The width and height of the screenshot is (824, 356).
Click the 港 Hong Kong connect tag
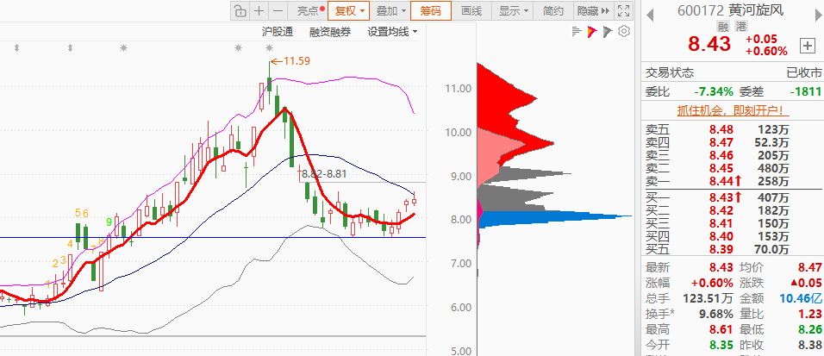(740, 27)
